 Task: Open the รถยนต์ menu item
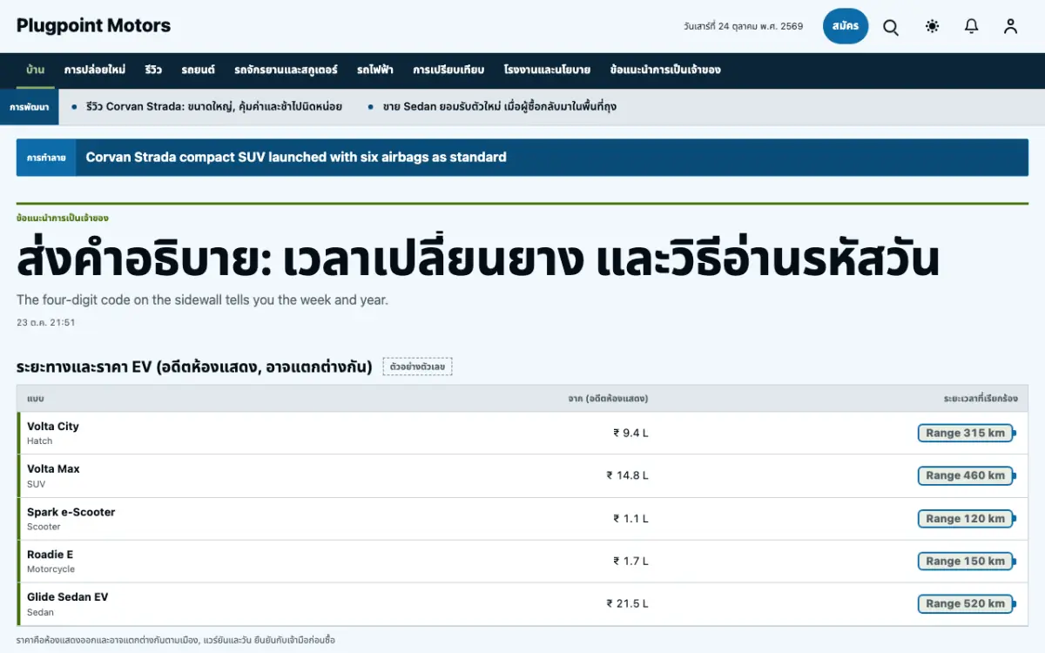[199, 70]
